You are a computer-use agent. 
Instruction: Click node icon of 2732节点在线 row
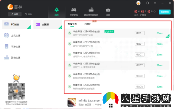70,44
